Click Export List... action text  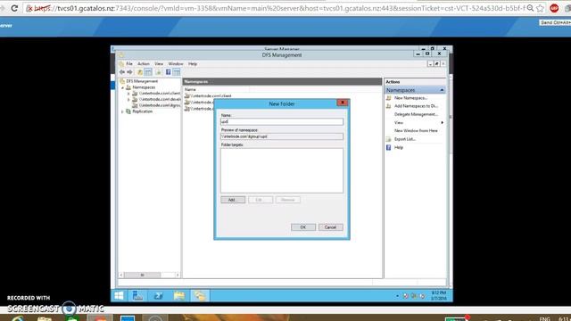click(x=405, y=139)
